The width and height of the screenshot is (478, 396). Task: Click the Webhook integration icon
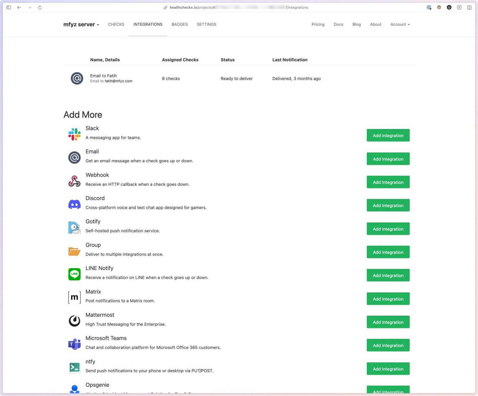[74, 181]
